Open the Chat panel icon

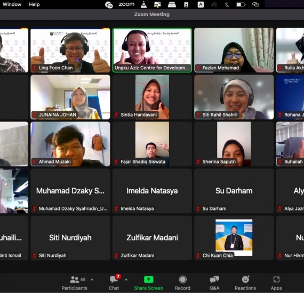pyautogui.click(x=114, y=280)
